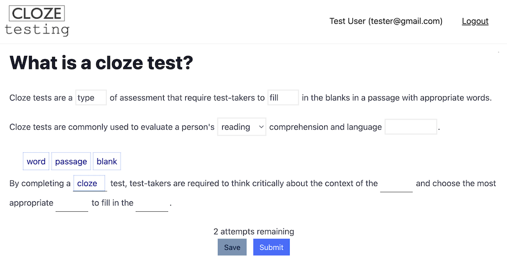The height and width of the screenshot is (265, 507).
Task: Click the CLOZE testing logo
Action: [x=37, y=21]
